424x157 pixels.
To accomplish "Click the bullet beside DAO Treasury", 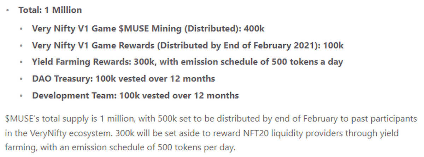I will click(23, 79).
